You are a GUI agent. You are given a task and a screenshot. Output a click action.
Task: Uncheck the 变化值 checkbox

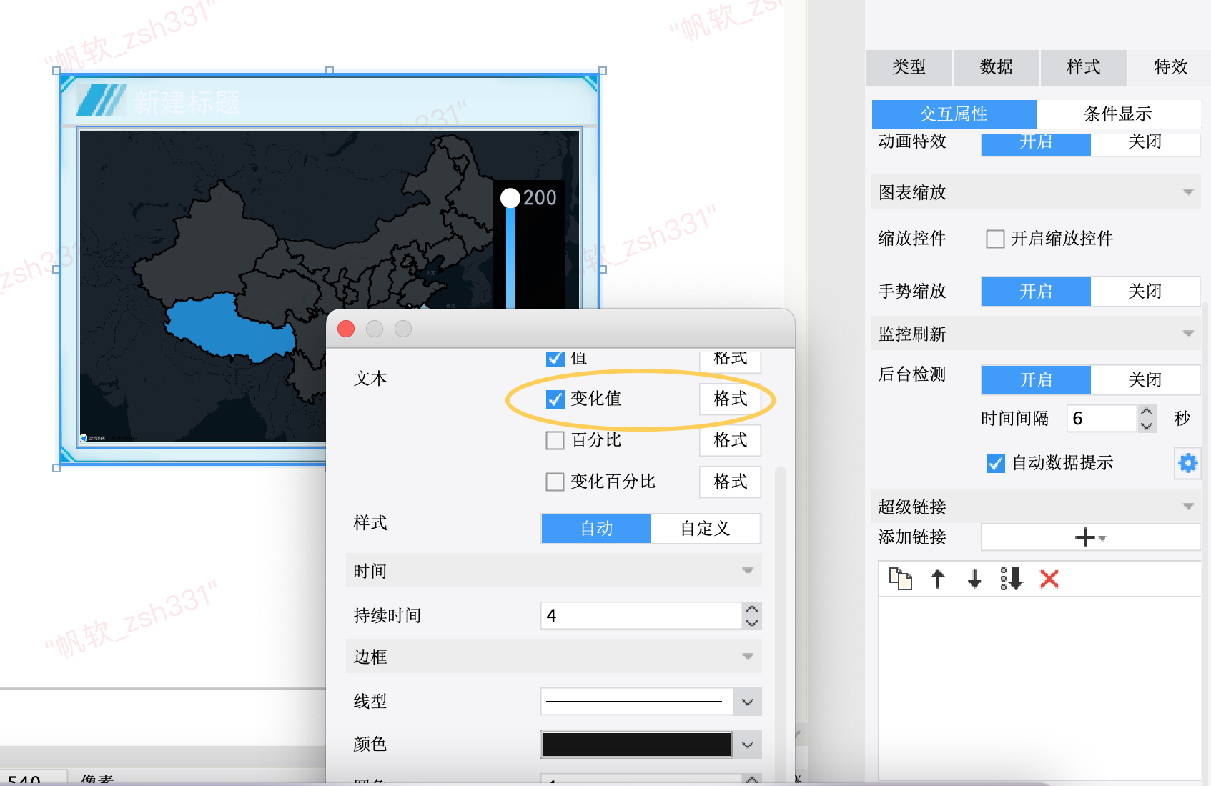click(x=555, y=399)
